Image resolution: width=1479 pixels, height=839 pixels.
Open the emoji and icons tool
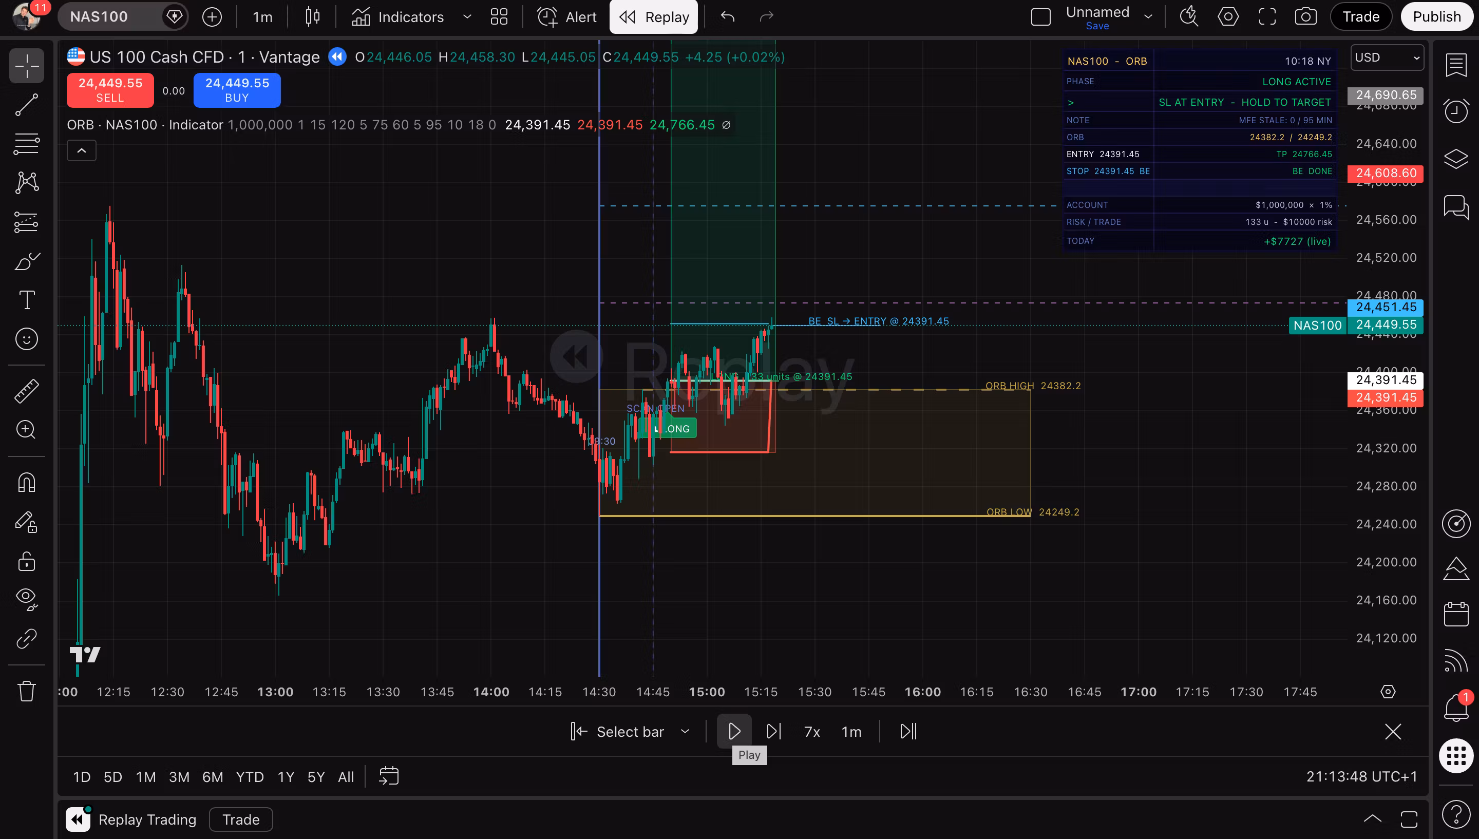click(27, 339)
